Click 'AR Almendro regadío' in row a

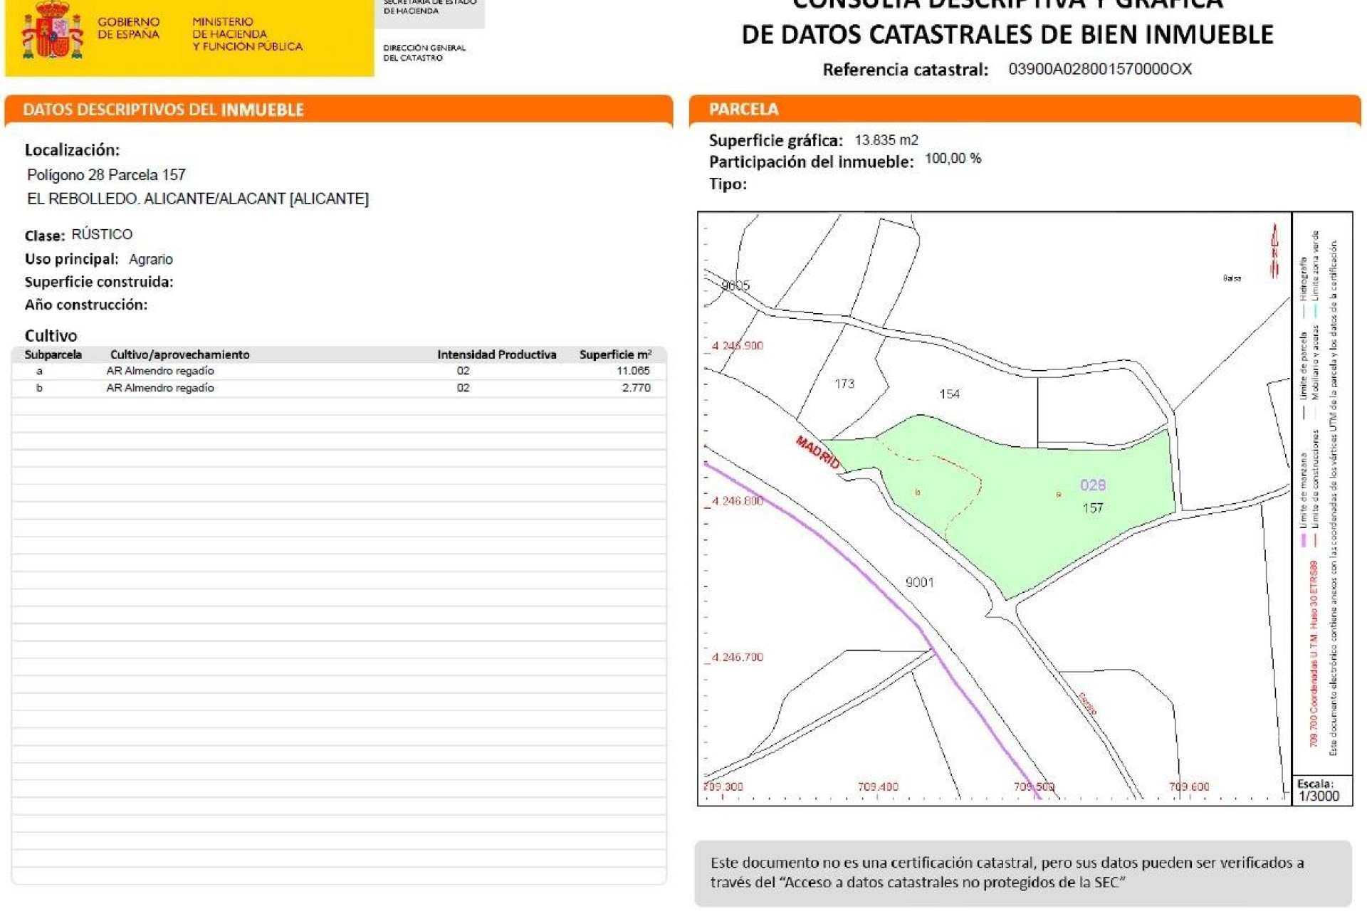pyautogui.click(x=159, y=371)
